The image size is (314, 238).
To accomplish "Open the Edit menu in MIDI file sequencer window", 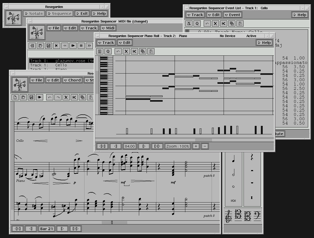I will (70, 28).
